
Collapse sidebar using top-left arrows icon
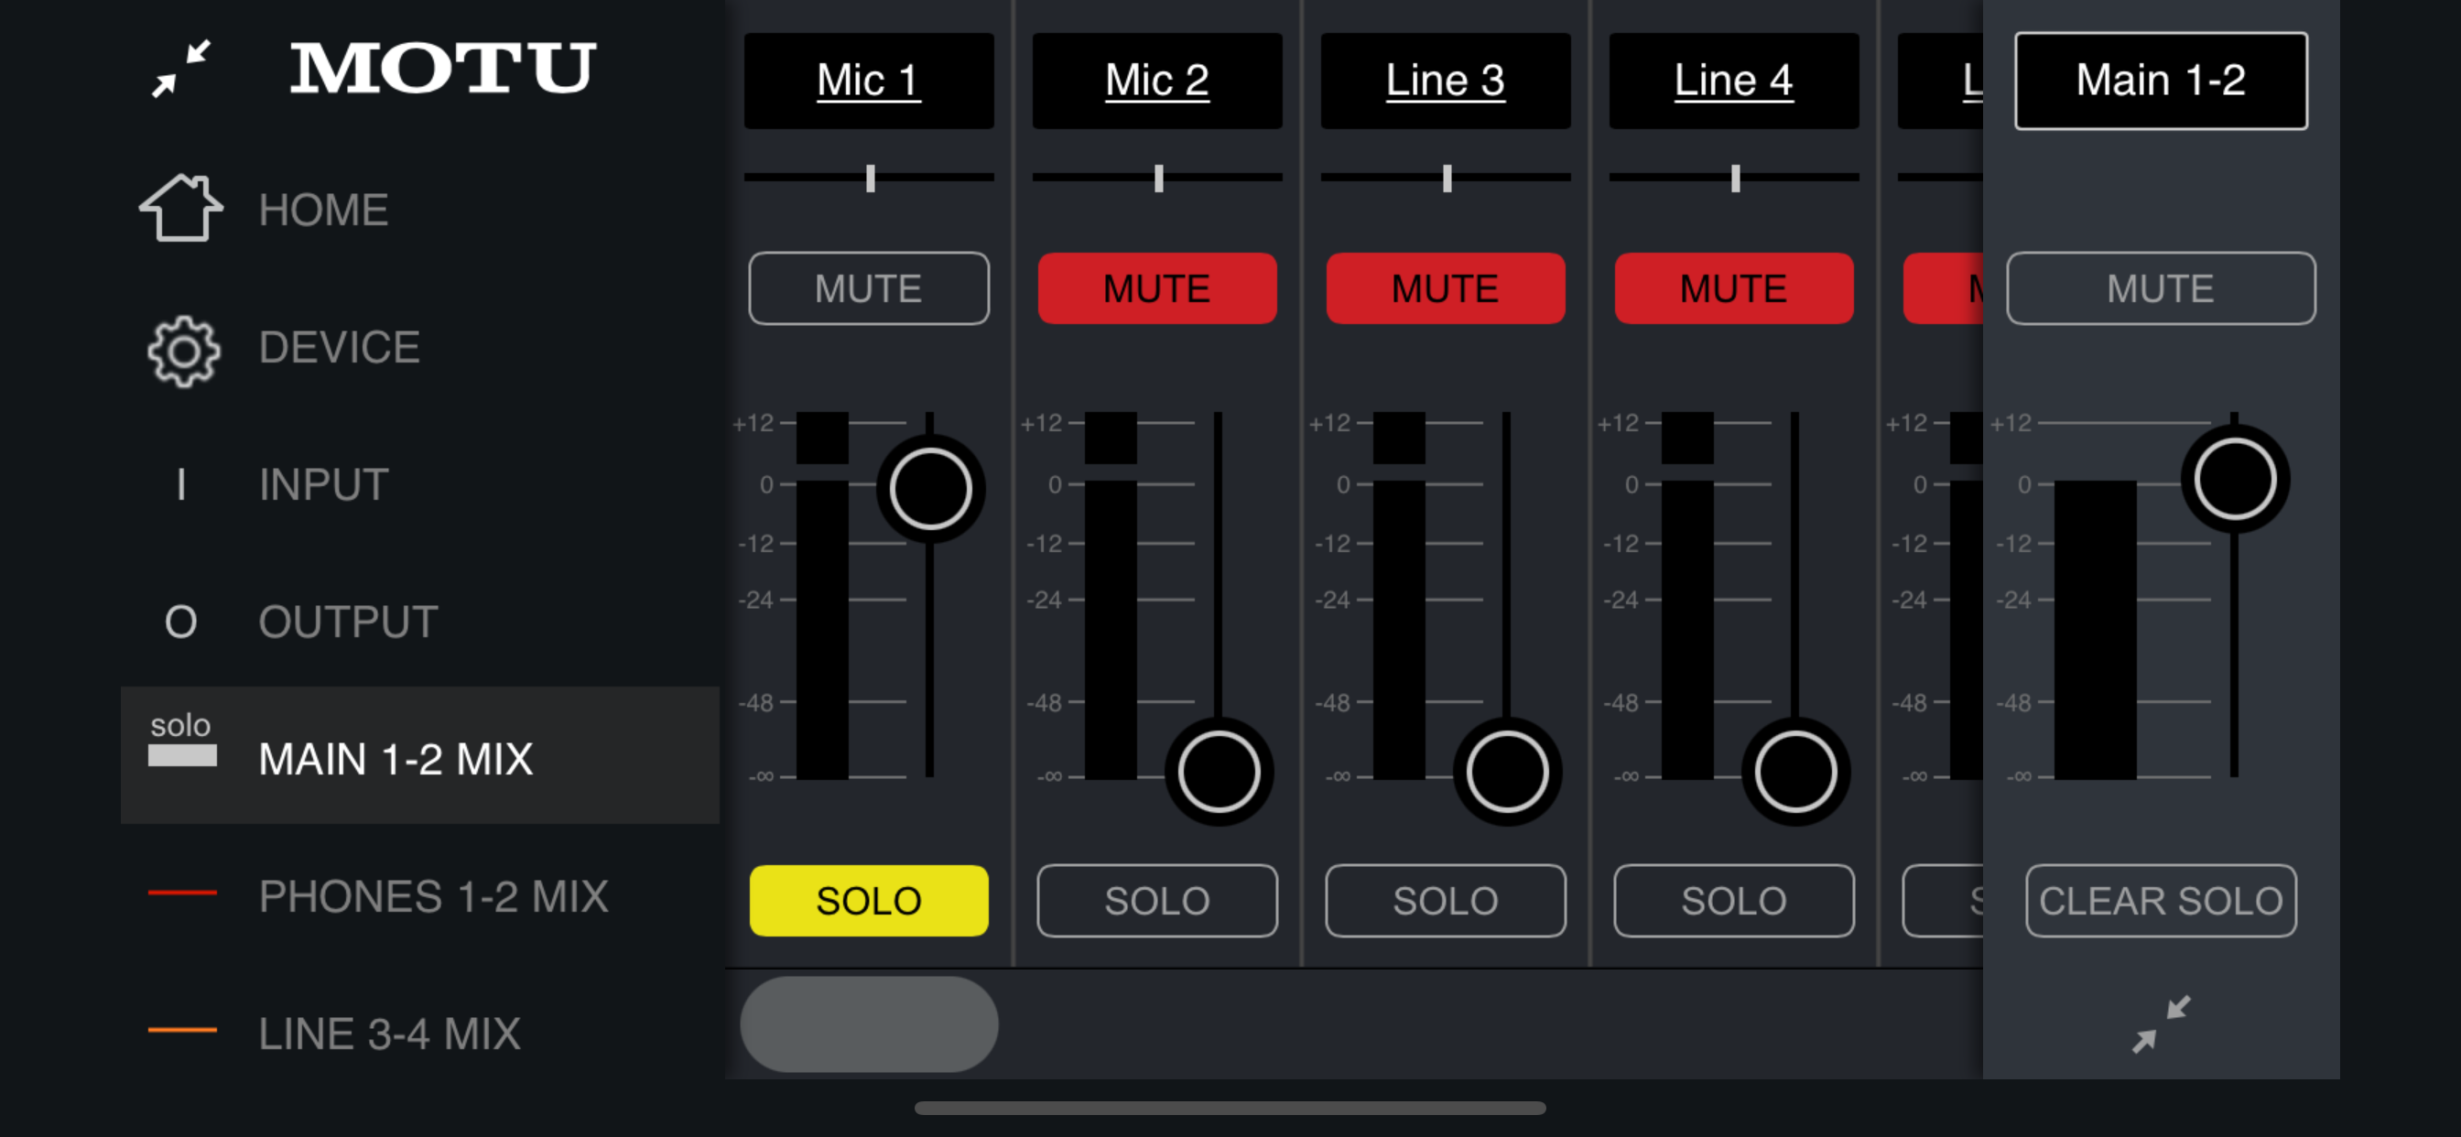pos(181,69)
